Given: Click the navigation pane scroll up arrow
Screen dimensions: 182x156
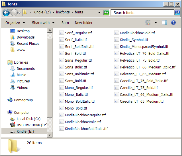Looking at the screenshot, I should [x=50, y=30].
